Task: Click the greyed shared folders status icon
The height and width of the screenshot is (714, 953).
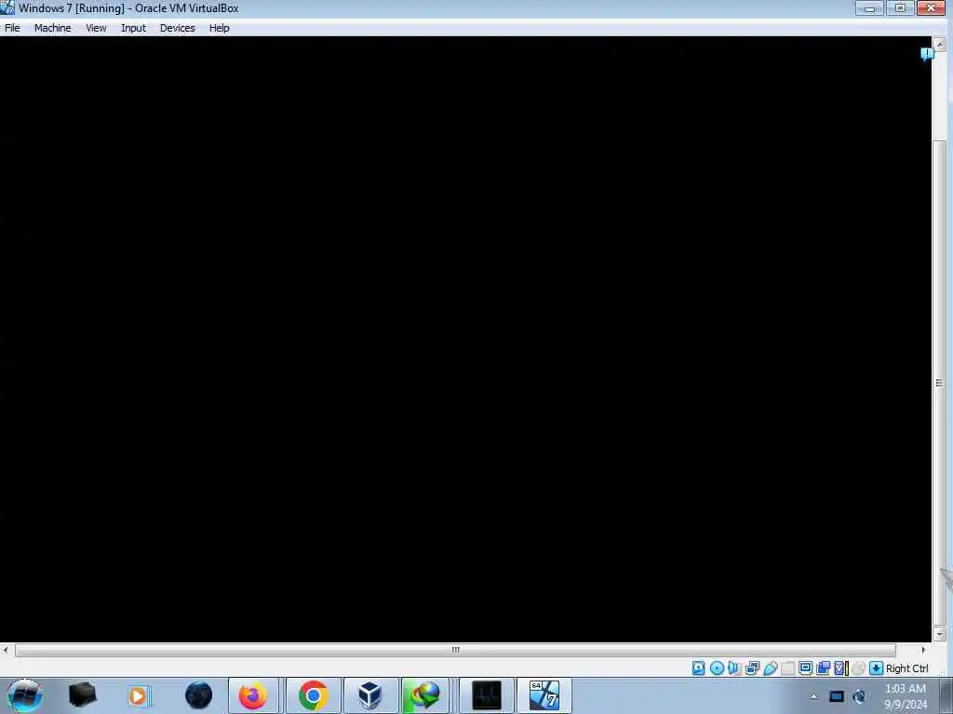Action: tap(788, 668)
